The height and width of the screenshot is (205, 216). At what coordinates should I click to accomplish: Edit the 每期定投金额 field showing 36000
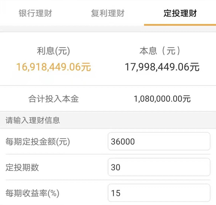click(x=159, y=141)
